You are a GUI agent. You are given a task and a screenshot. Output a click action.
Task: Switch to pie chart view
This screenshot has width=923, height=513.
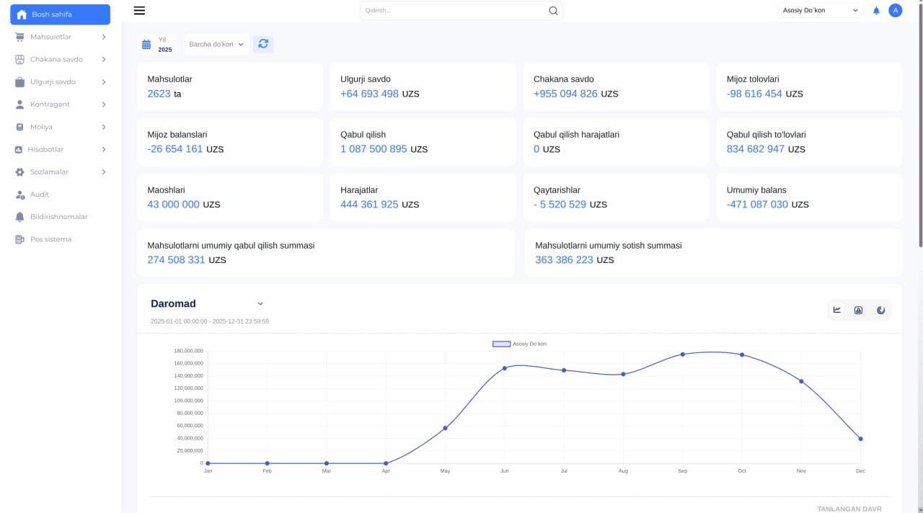[880, 310]
